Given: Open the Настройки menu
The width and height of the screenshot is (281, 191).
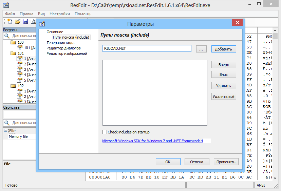Looking at the screenshot, I should pyautogui.click(x=60, y=14).
